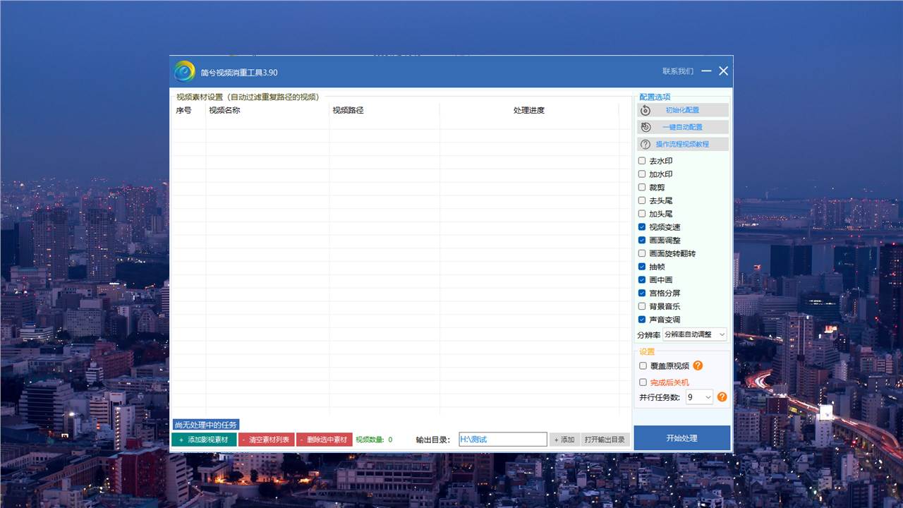The image size is (903, 508).
Task: Close the video dedup tool window
Action: (723, 71)
